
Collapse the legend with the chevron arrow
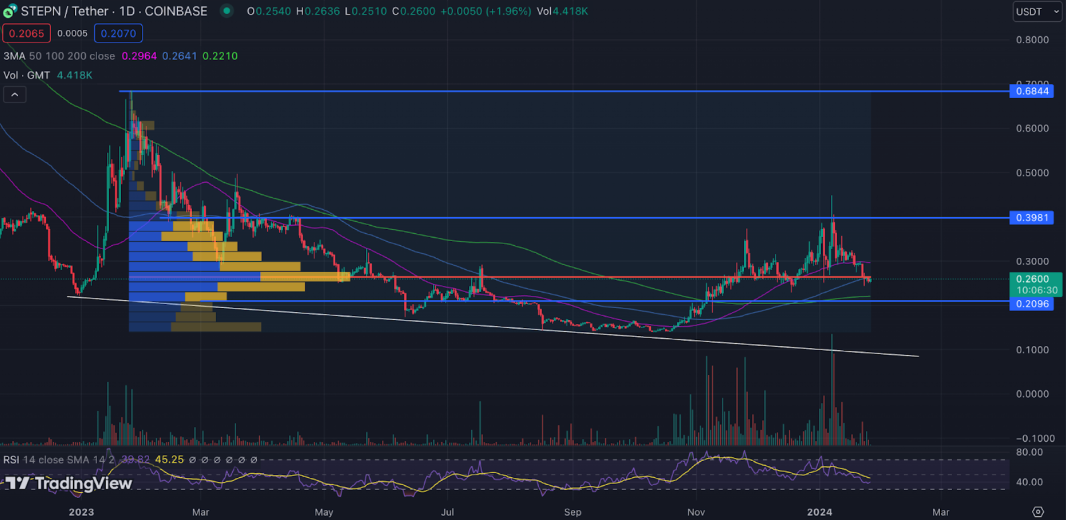[x=15, y=94]
